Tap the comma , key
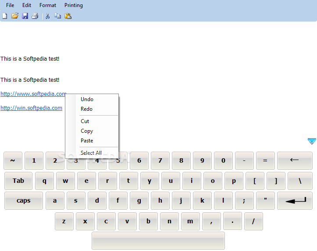 (x=211, y=221)
